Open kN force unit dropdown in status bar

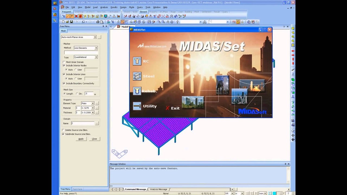(232, 193)
